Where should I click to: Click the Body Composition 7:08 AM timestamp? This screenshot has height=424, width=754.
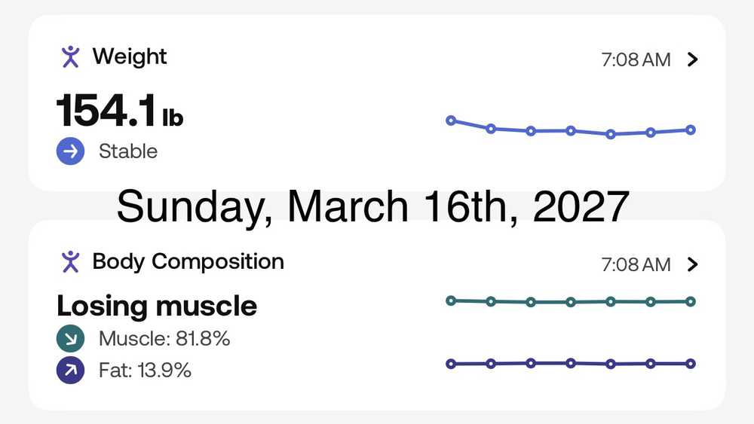pyautogui.click(x=636, y=264)
